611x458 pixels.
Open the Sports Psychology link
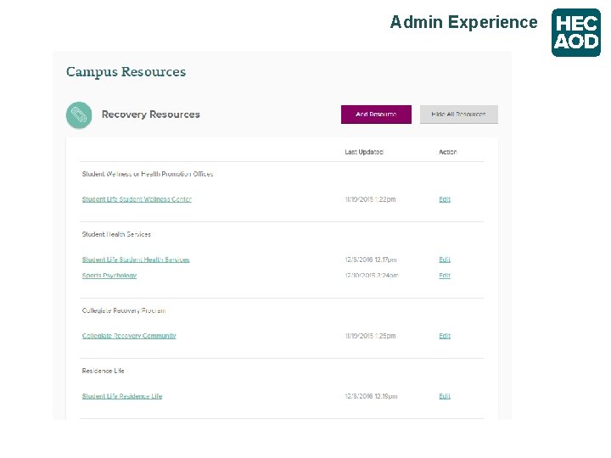coord(109,276)
